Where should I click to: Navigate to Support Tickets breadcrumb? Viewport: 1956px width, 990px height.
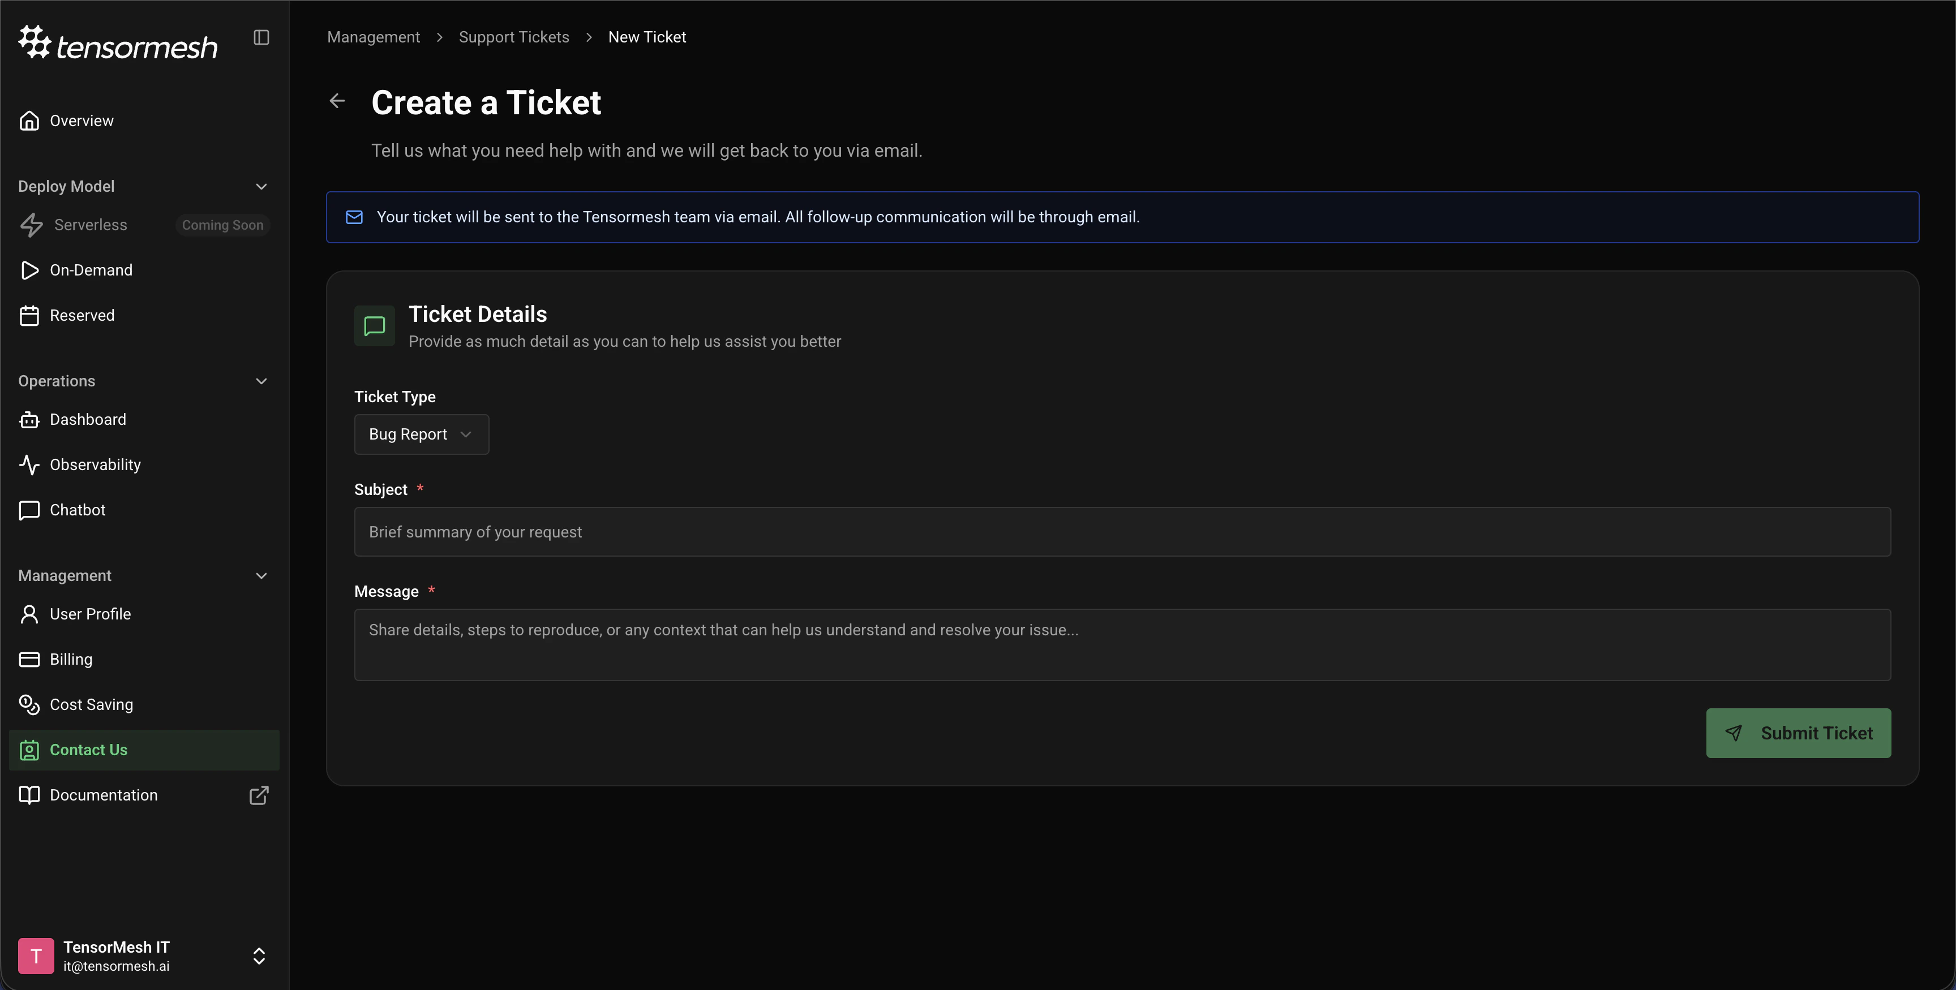pos(513,36)
